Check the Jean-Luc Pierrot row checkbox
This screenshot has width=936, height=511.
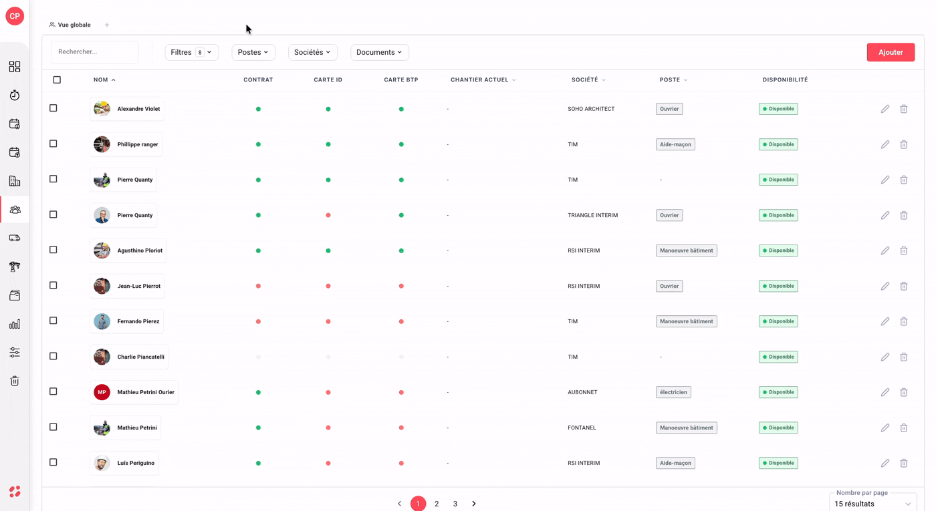point(53,285)
